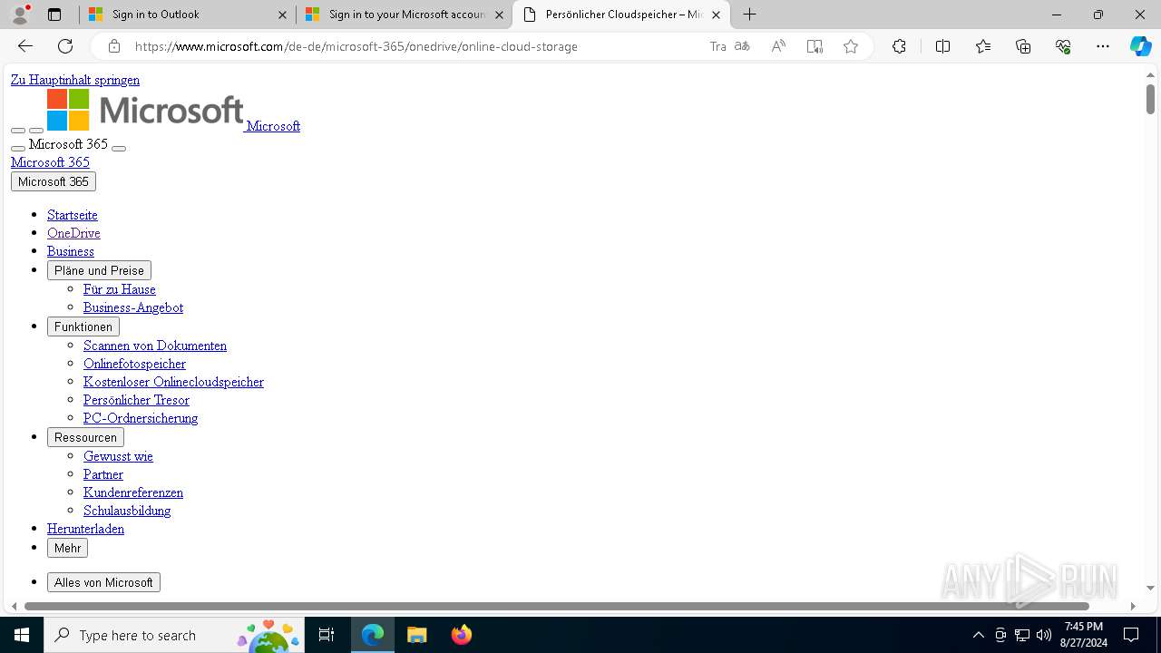
Task: Open Scannen von Dokumenten link
Action: pos(155,346)
